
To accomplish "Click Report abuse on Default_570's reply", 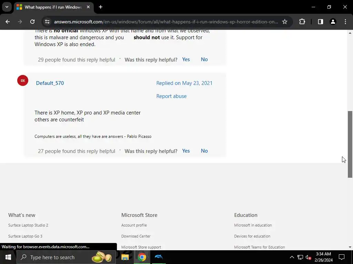I will (x=171, y=96).
